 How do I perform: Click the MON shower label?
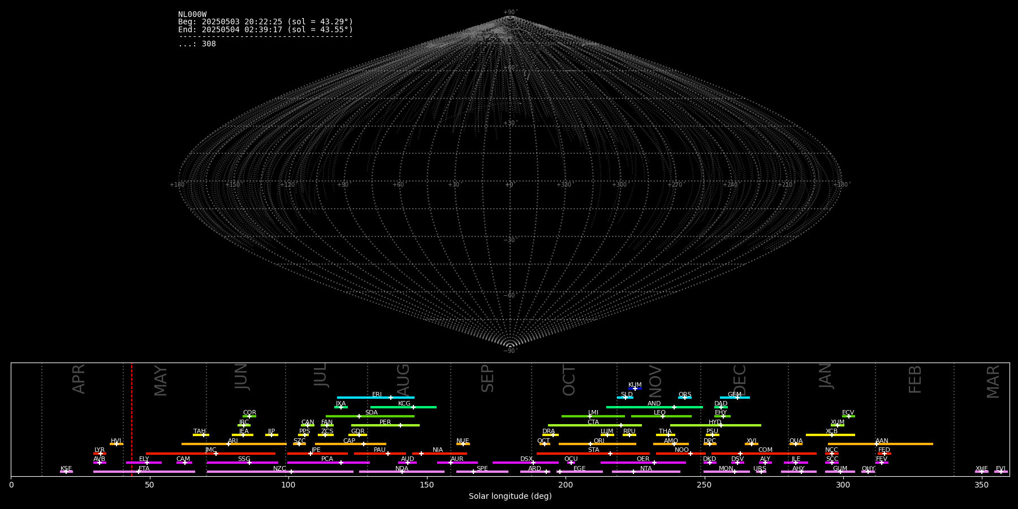(x=726, y=468)
